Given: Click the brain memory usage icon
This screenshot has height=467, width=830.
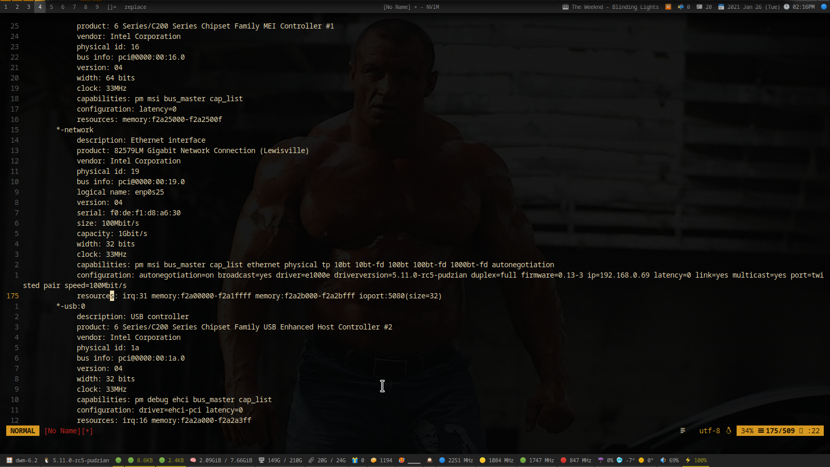Looking at the screenshot, I should pos(193,460).
